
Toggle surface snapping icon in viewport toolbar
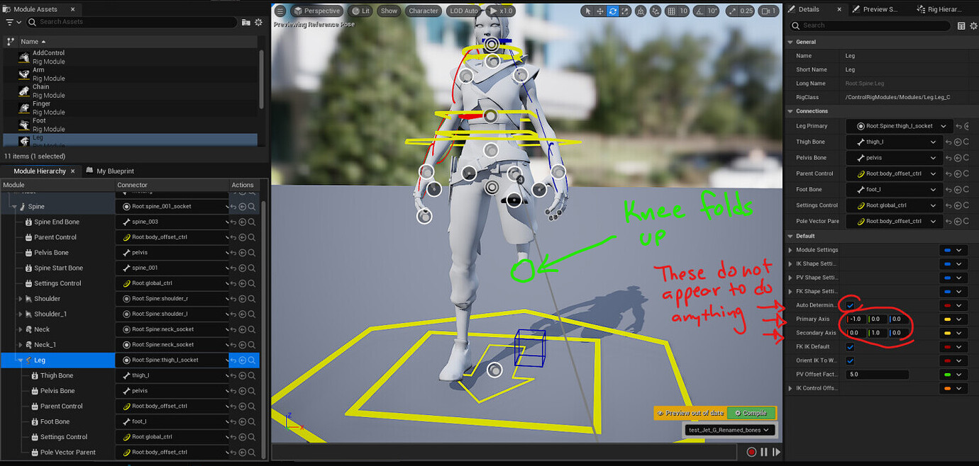click(657, 11)
